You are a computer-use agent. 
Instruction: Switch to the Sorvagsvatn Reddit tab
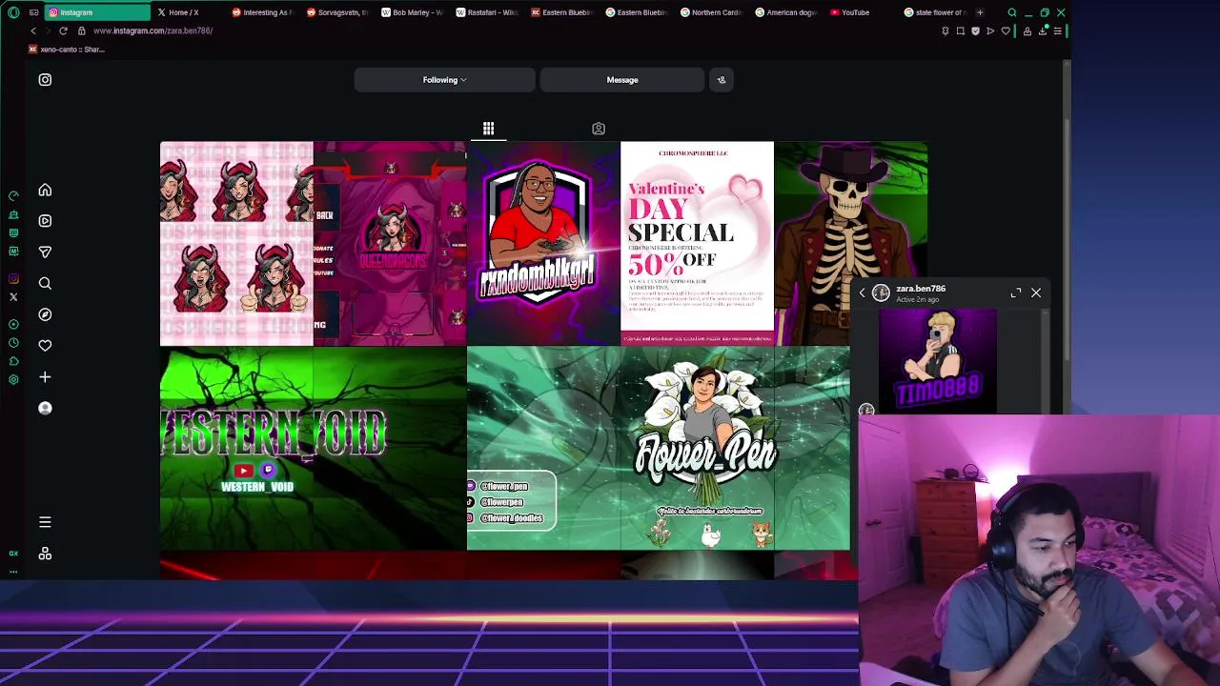coord(337,12)
